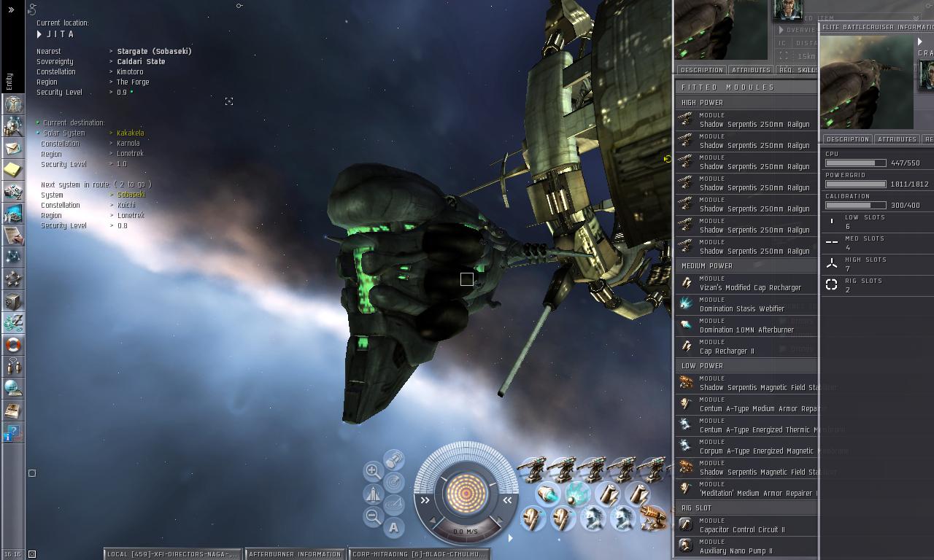Click the capacitor core display

point(466,493)
